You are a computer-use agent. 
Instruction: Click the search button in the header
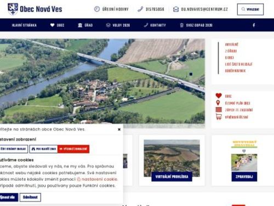coord(250,9)
